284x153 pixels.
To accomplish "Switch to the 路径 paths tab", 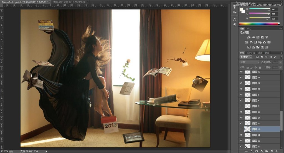I will [267, 53].
